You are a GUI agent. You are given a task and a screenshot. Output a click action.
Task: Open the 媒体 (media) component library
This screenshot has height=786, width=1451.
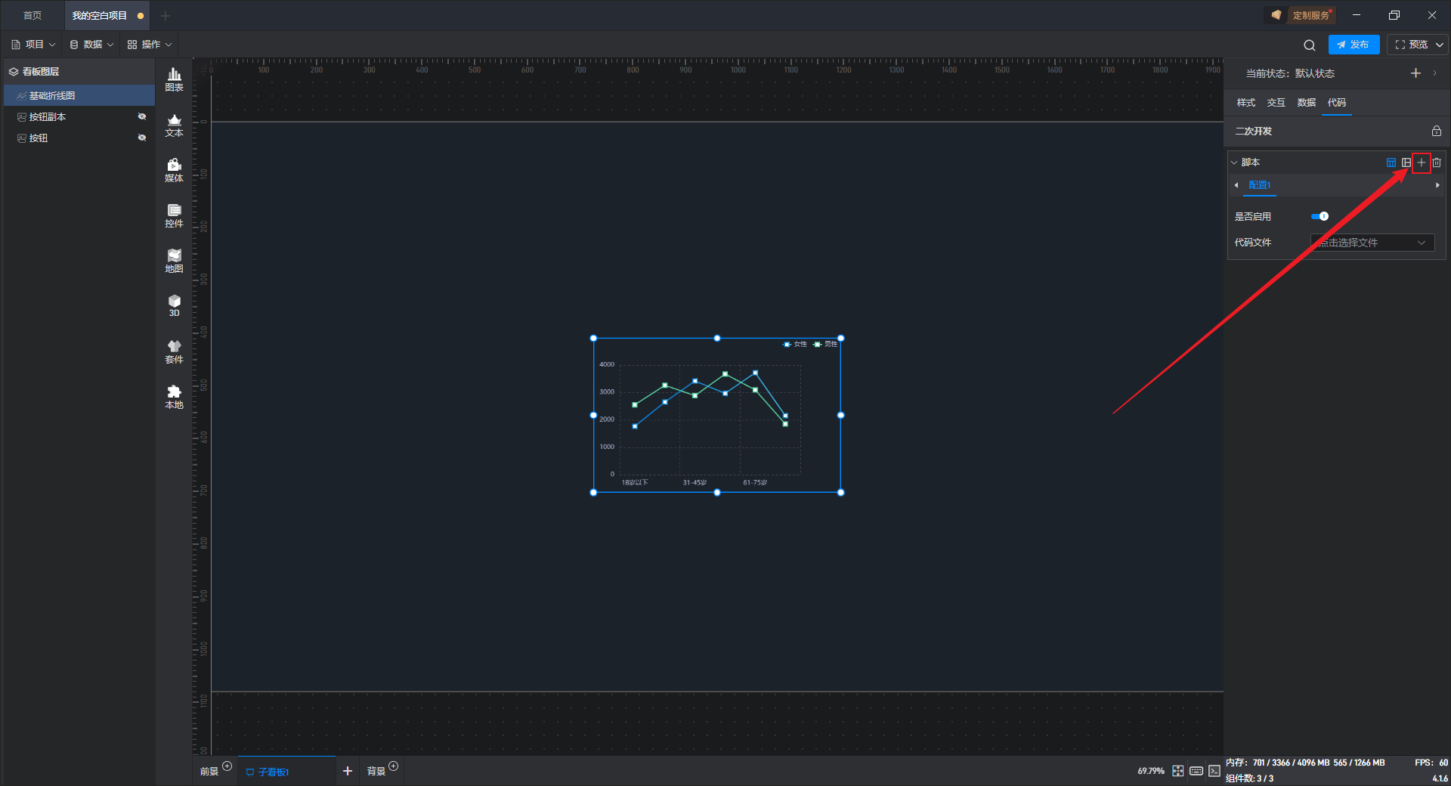tap(174, 170)
